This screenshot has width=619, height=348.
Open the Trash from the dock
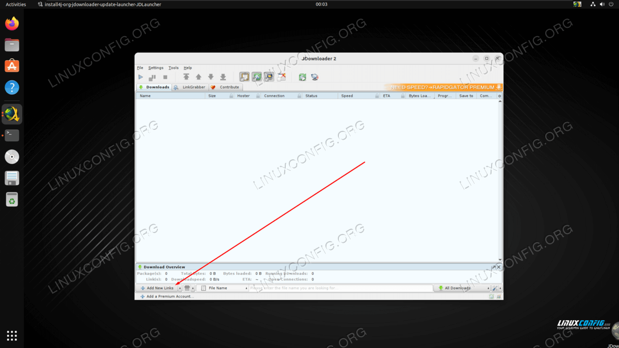click(x=12, y=199)
